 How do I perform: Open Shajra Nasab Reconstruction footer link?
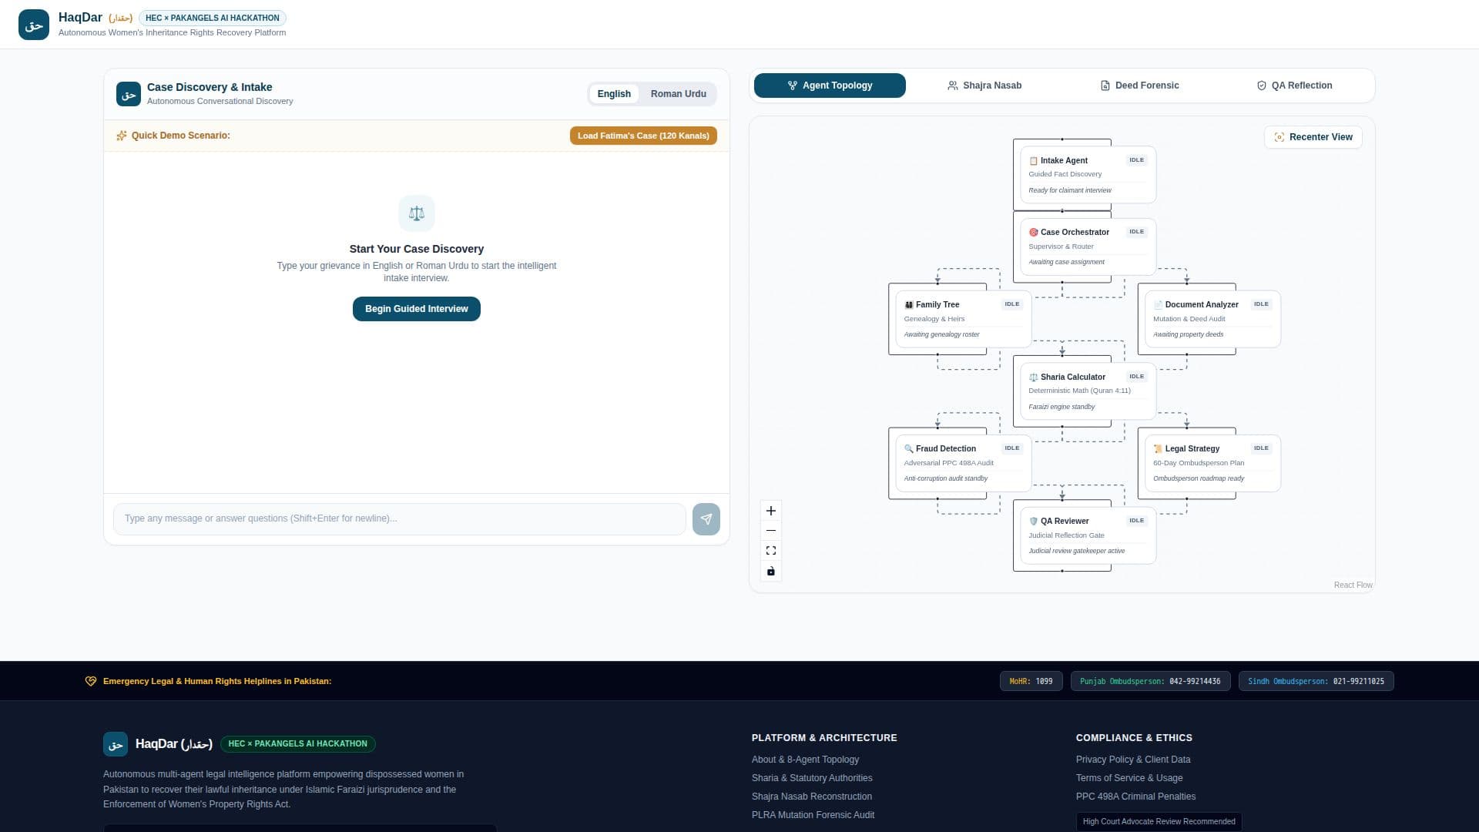pyautogui.click(x=812, y=797)
